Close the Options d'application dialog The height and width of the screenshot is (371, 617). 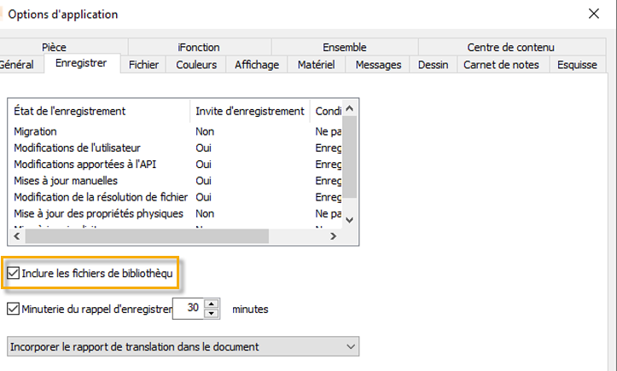(594, 14)
